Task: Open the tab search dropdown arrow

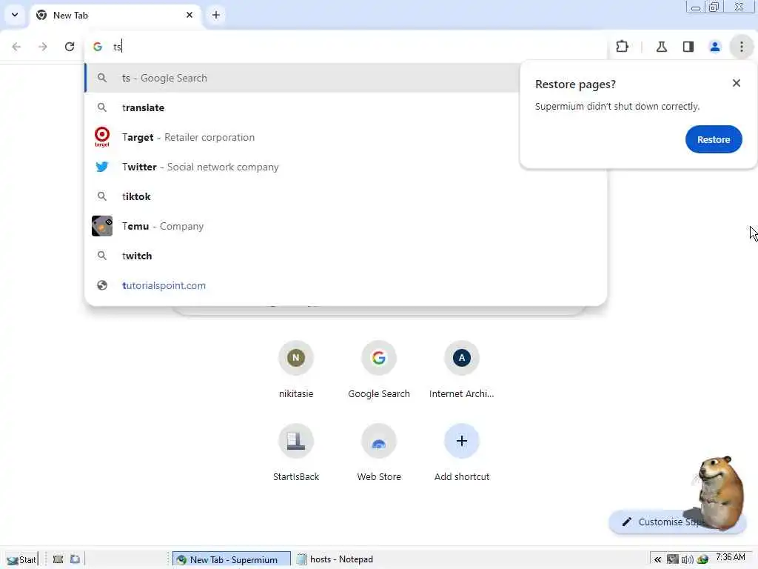Action: [x=15, y=15]
